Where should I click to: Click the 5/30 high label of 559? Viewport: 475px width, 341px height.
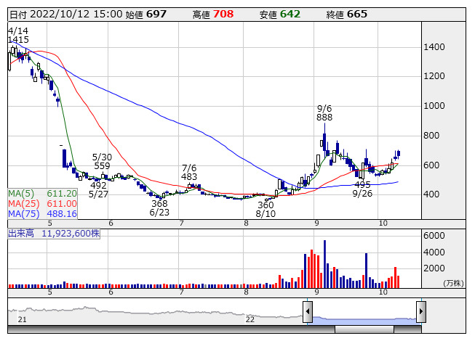click(102, 166)
